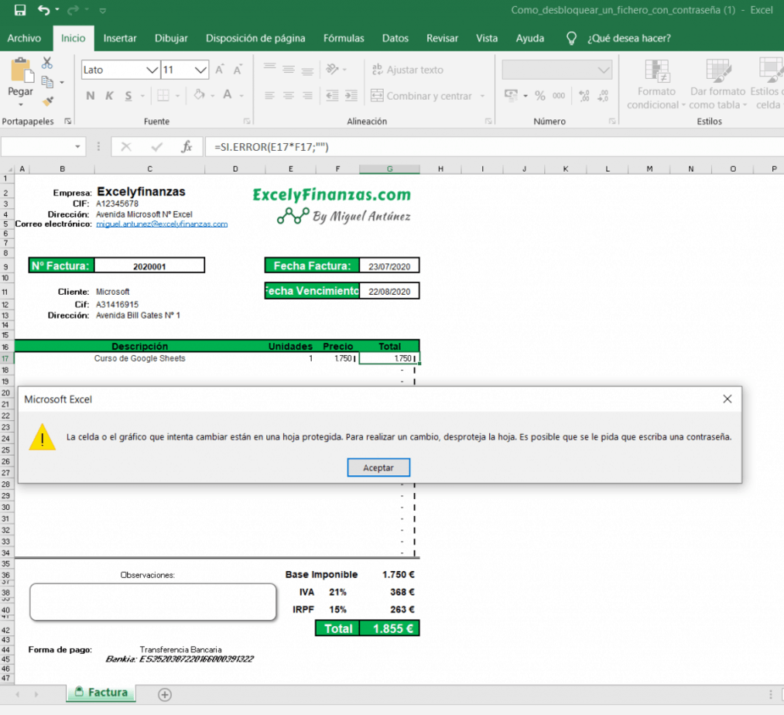Click the insert function fx icon
784x715 pixels.
tap(187, 146)
